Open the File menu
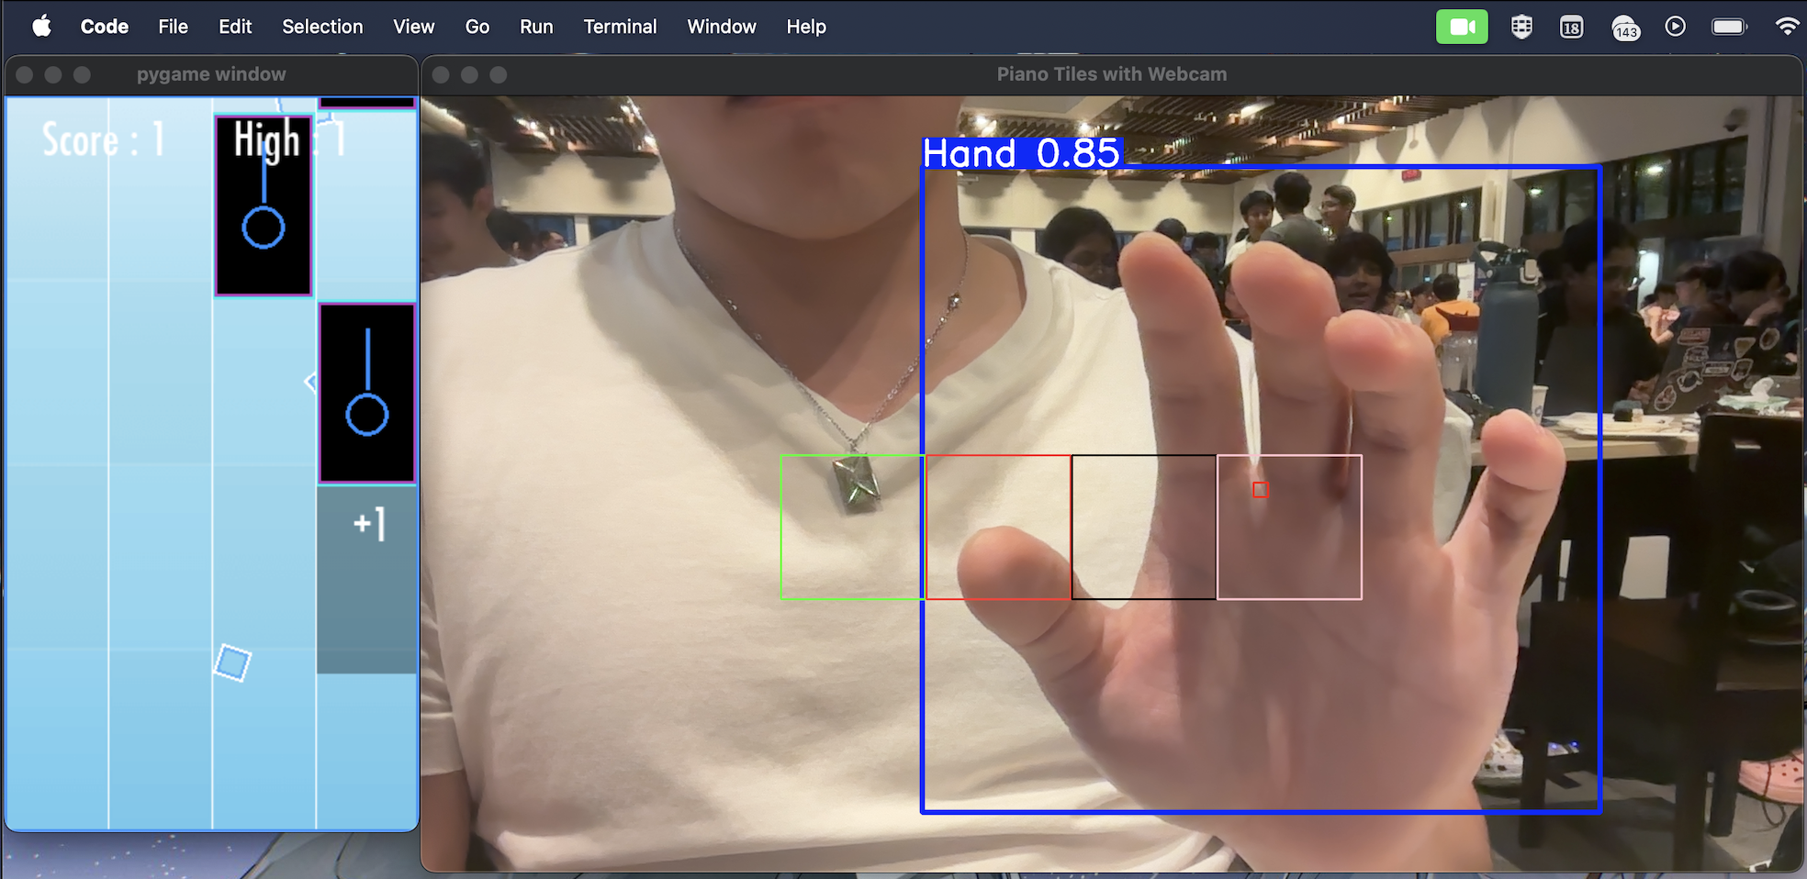 [x=173, y=27]
